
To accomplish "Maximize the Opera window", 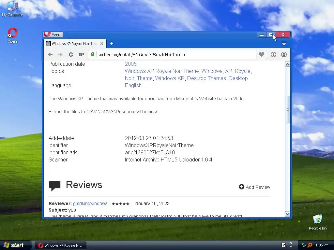I will pos(270,35).
